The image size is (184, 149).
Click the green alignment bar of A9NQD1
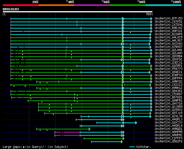64,129
